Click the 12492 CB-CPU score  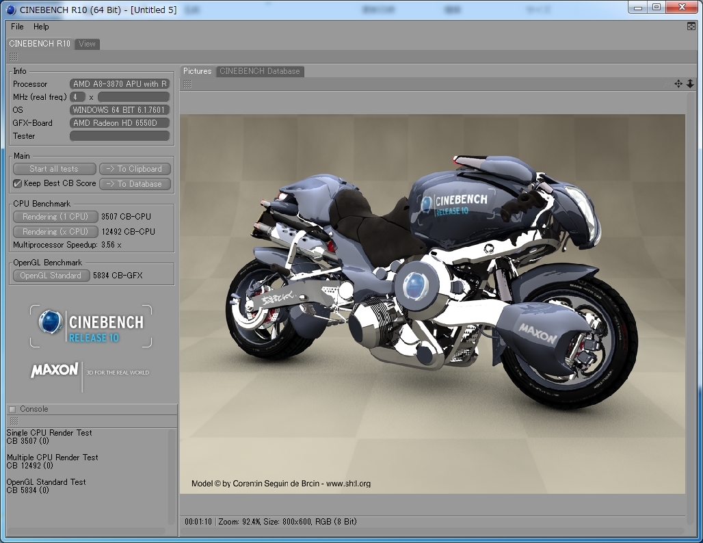pyautogui.click(x=129, y=232)
